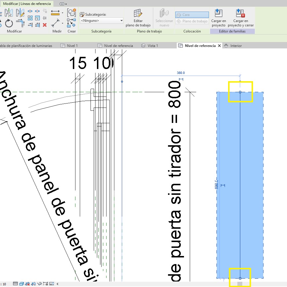Click Cargar en proyecto y cerrar
This screenshot has height=287, width=287.
click(x=240, y=18)
